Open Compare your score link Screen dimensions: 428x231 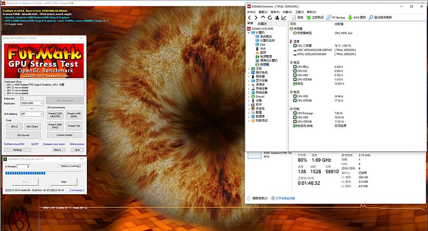tap(54, 144)
